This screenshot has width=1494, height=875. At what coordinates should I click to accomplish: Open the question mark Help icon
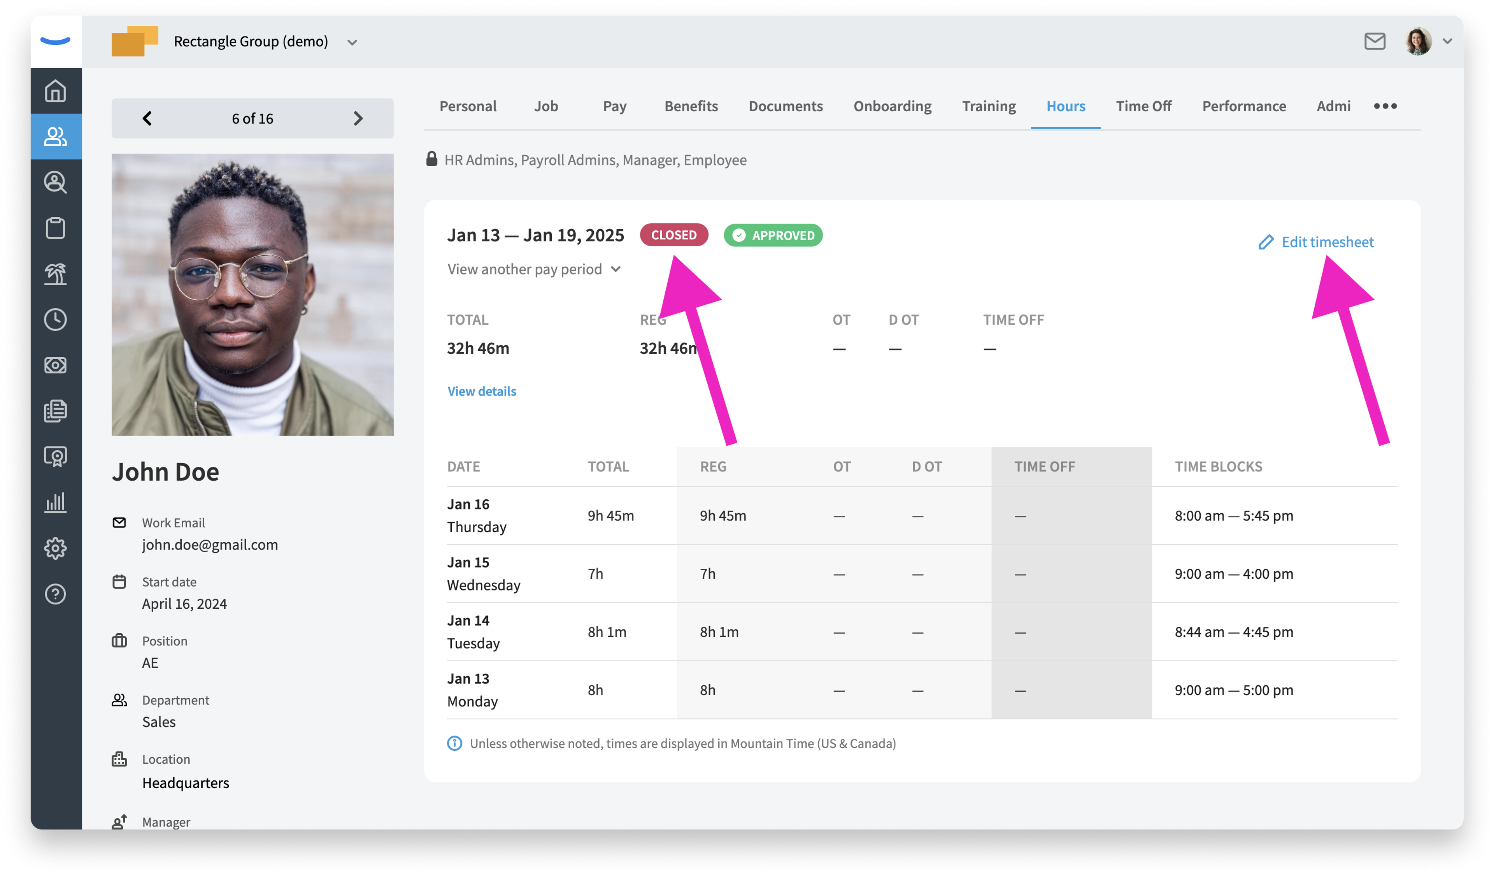coord(56,593)
